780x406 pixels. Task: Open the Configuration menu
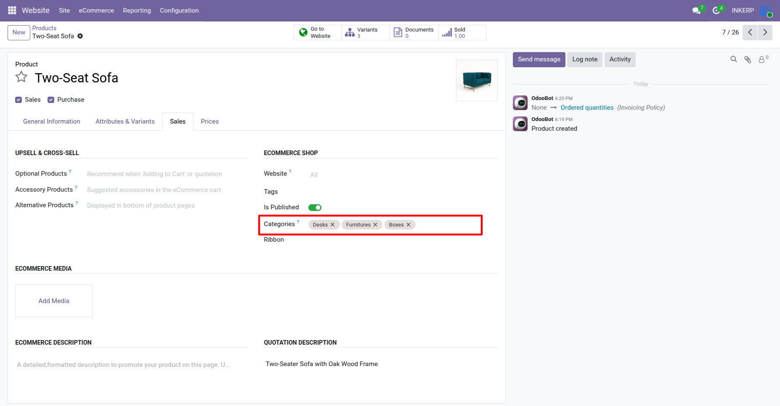[179, 11]
